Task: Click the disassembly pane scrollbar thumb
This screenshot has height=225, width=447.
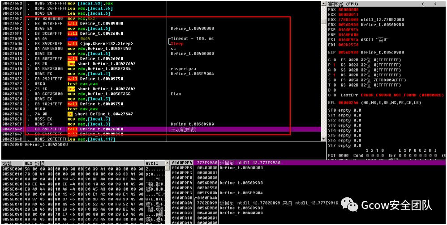Action: click(x=323, y=21)
